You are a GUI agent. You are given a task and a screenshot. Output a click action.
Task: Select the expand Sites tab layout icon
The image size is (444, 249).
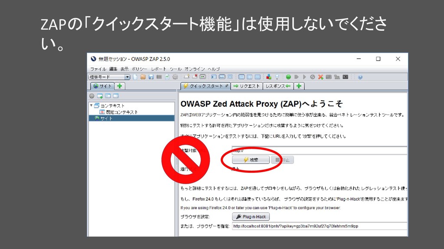pos(214,77)
